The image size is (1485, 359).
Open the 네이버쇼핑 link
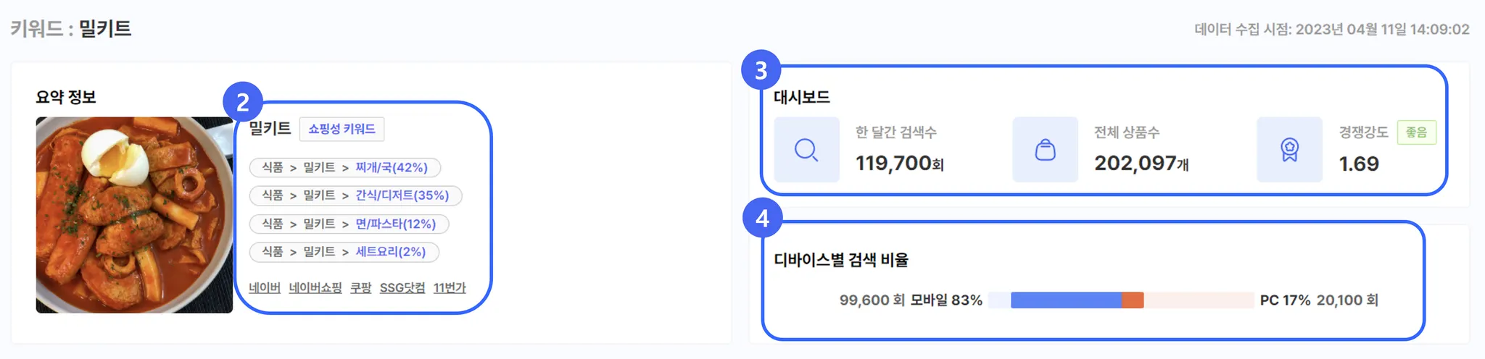(x=315, y=288)
